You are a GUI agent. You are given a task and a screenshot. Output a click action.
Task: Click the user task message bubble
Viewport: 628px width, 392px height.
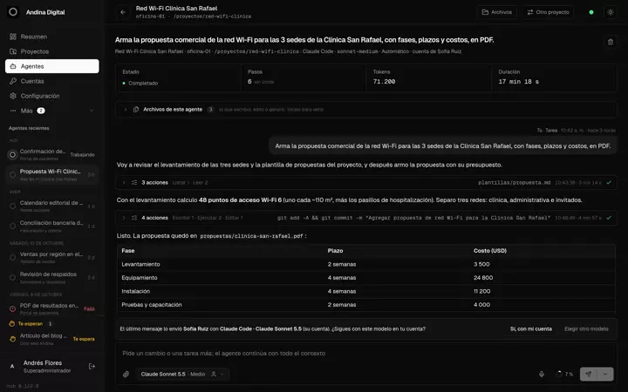click(x=442, y=146)
